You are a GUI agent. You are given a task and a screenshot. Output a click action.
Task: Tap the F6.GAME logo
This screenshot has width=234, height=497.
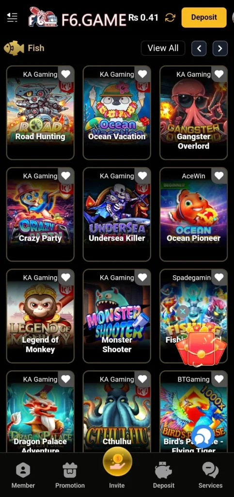click(x=78, y=17)
